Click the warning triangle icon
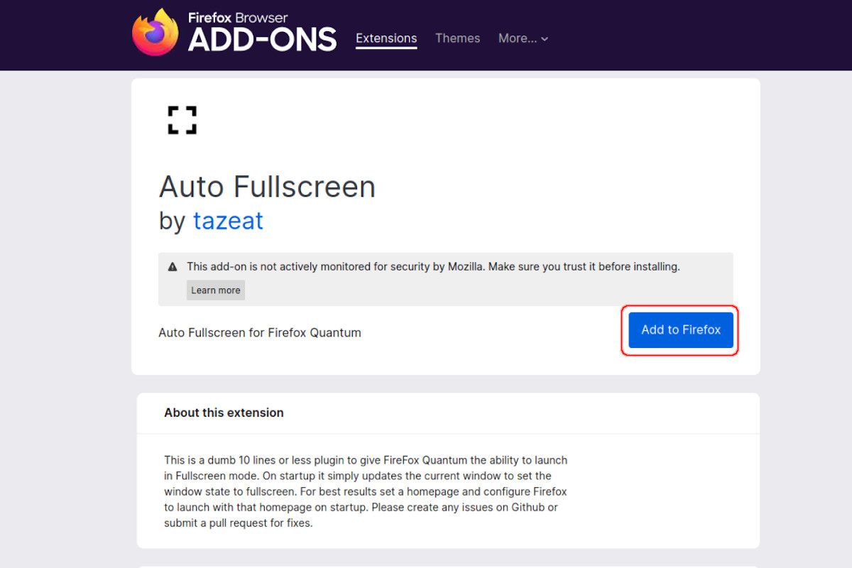Screen dimensions: 852x568 coord(173,267)
